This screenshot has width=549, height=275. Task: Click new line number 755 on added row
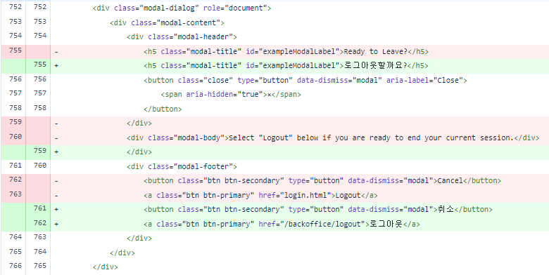tap(40, 65)
